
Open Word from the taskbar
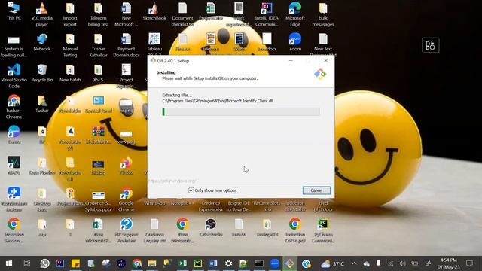(x=213, y=263)
